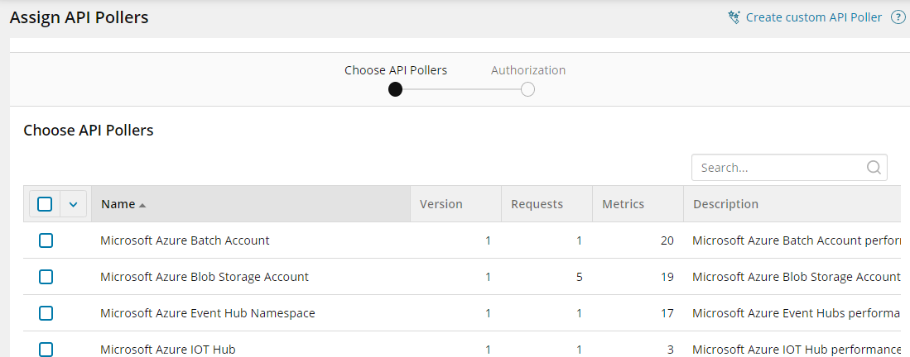Click the Microsoft Azure Batch Account name

click(x=185, y=240)
